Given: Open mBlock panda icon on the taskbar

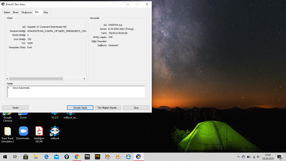Looking at the screenshot, I should tap(128, 157).
